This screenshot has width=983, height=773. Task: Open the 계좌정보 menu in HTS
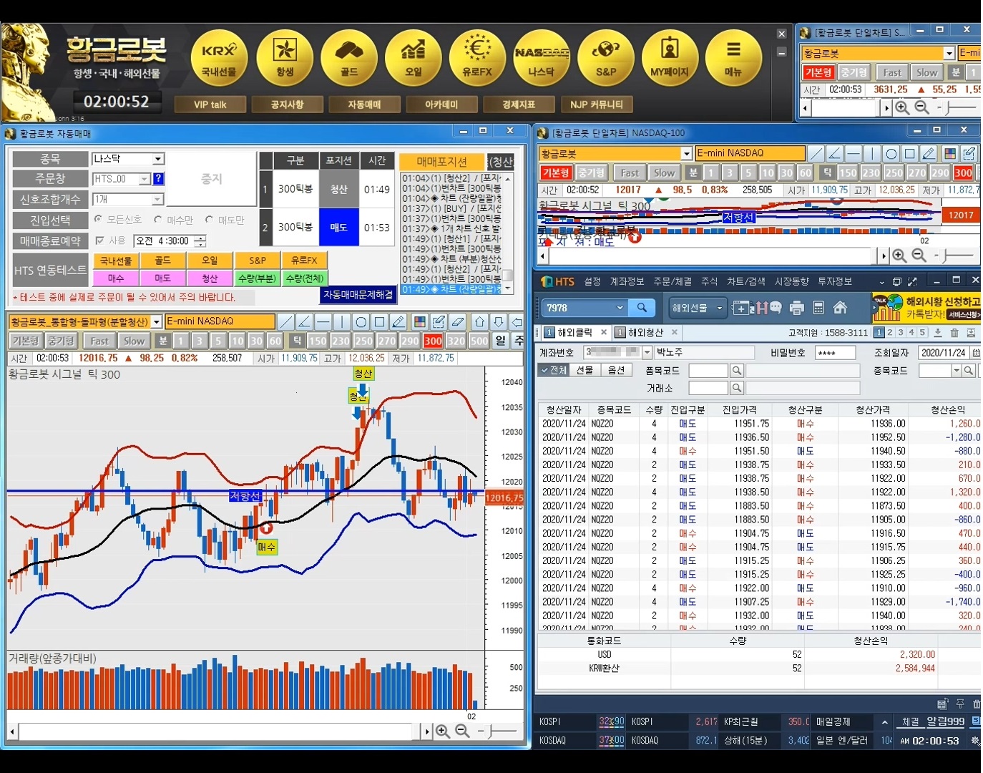click(627, 281)
